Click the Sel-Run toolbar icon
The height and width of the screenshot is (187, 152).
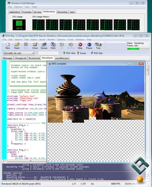coord(71,46)
